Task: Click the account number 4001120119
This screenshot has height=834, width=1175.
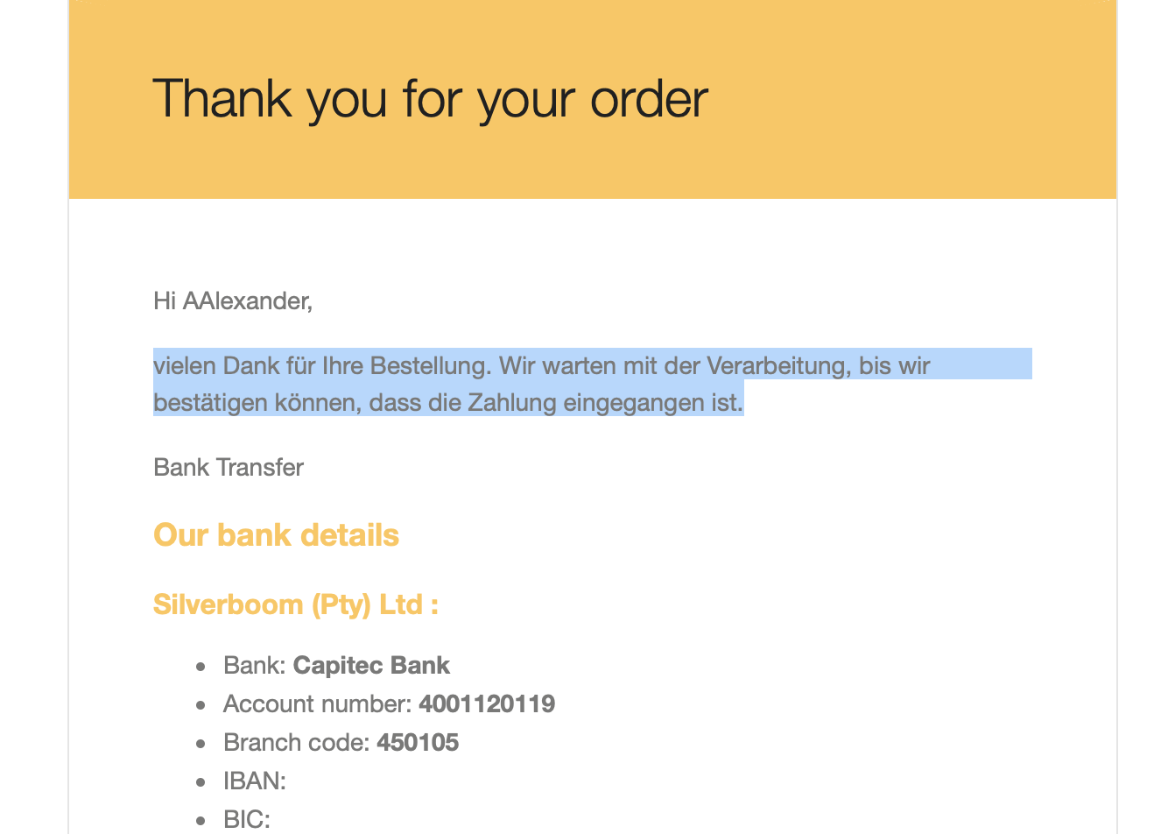Action: 487,703
